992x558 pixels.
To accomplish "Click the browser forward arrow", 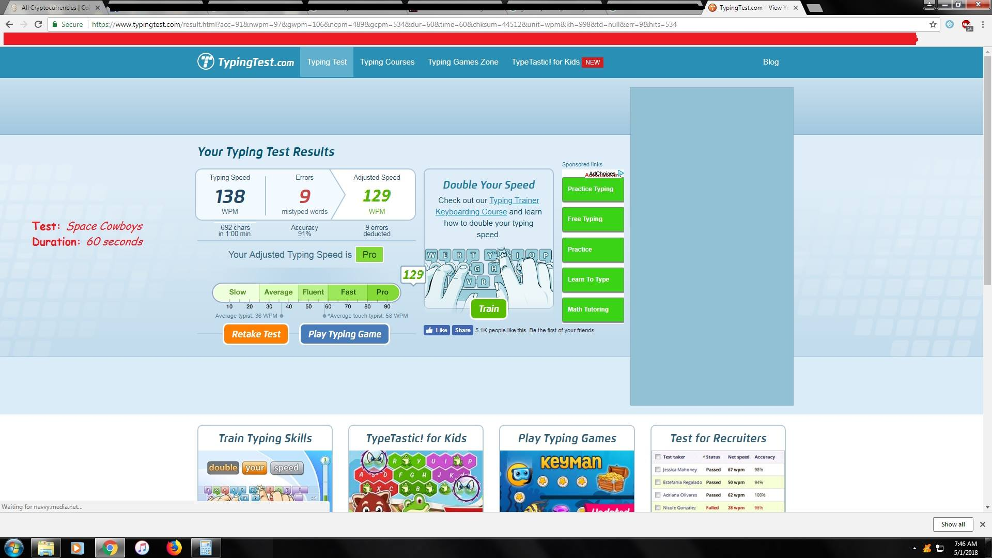I will click(x=23, y=24).
